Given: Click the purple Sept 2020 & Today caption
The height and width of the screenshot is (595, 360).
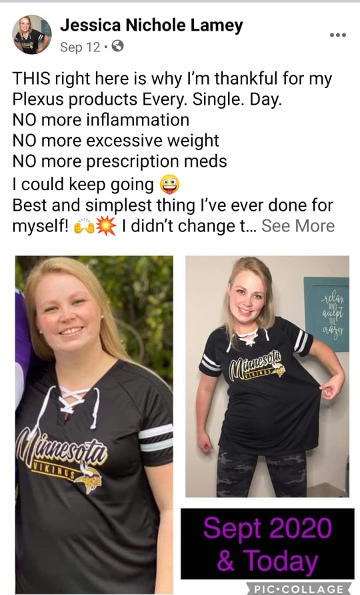Looking at the screenshot, I should 267,544.
